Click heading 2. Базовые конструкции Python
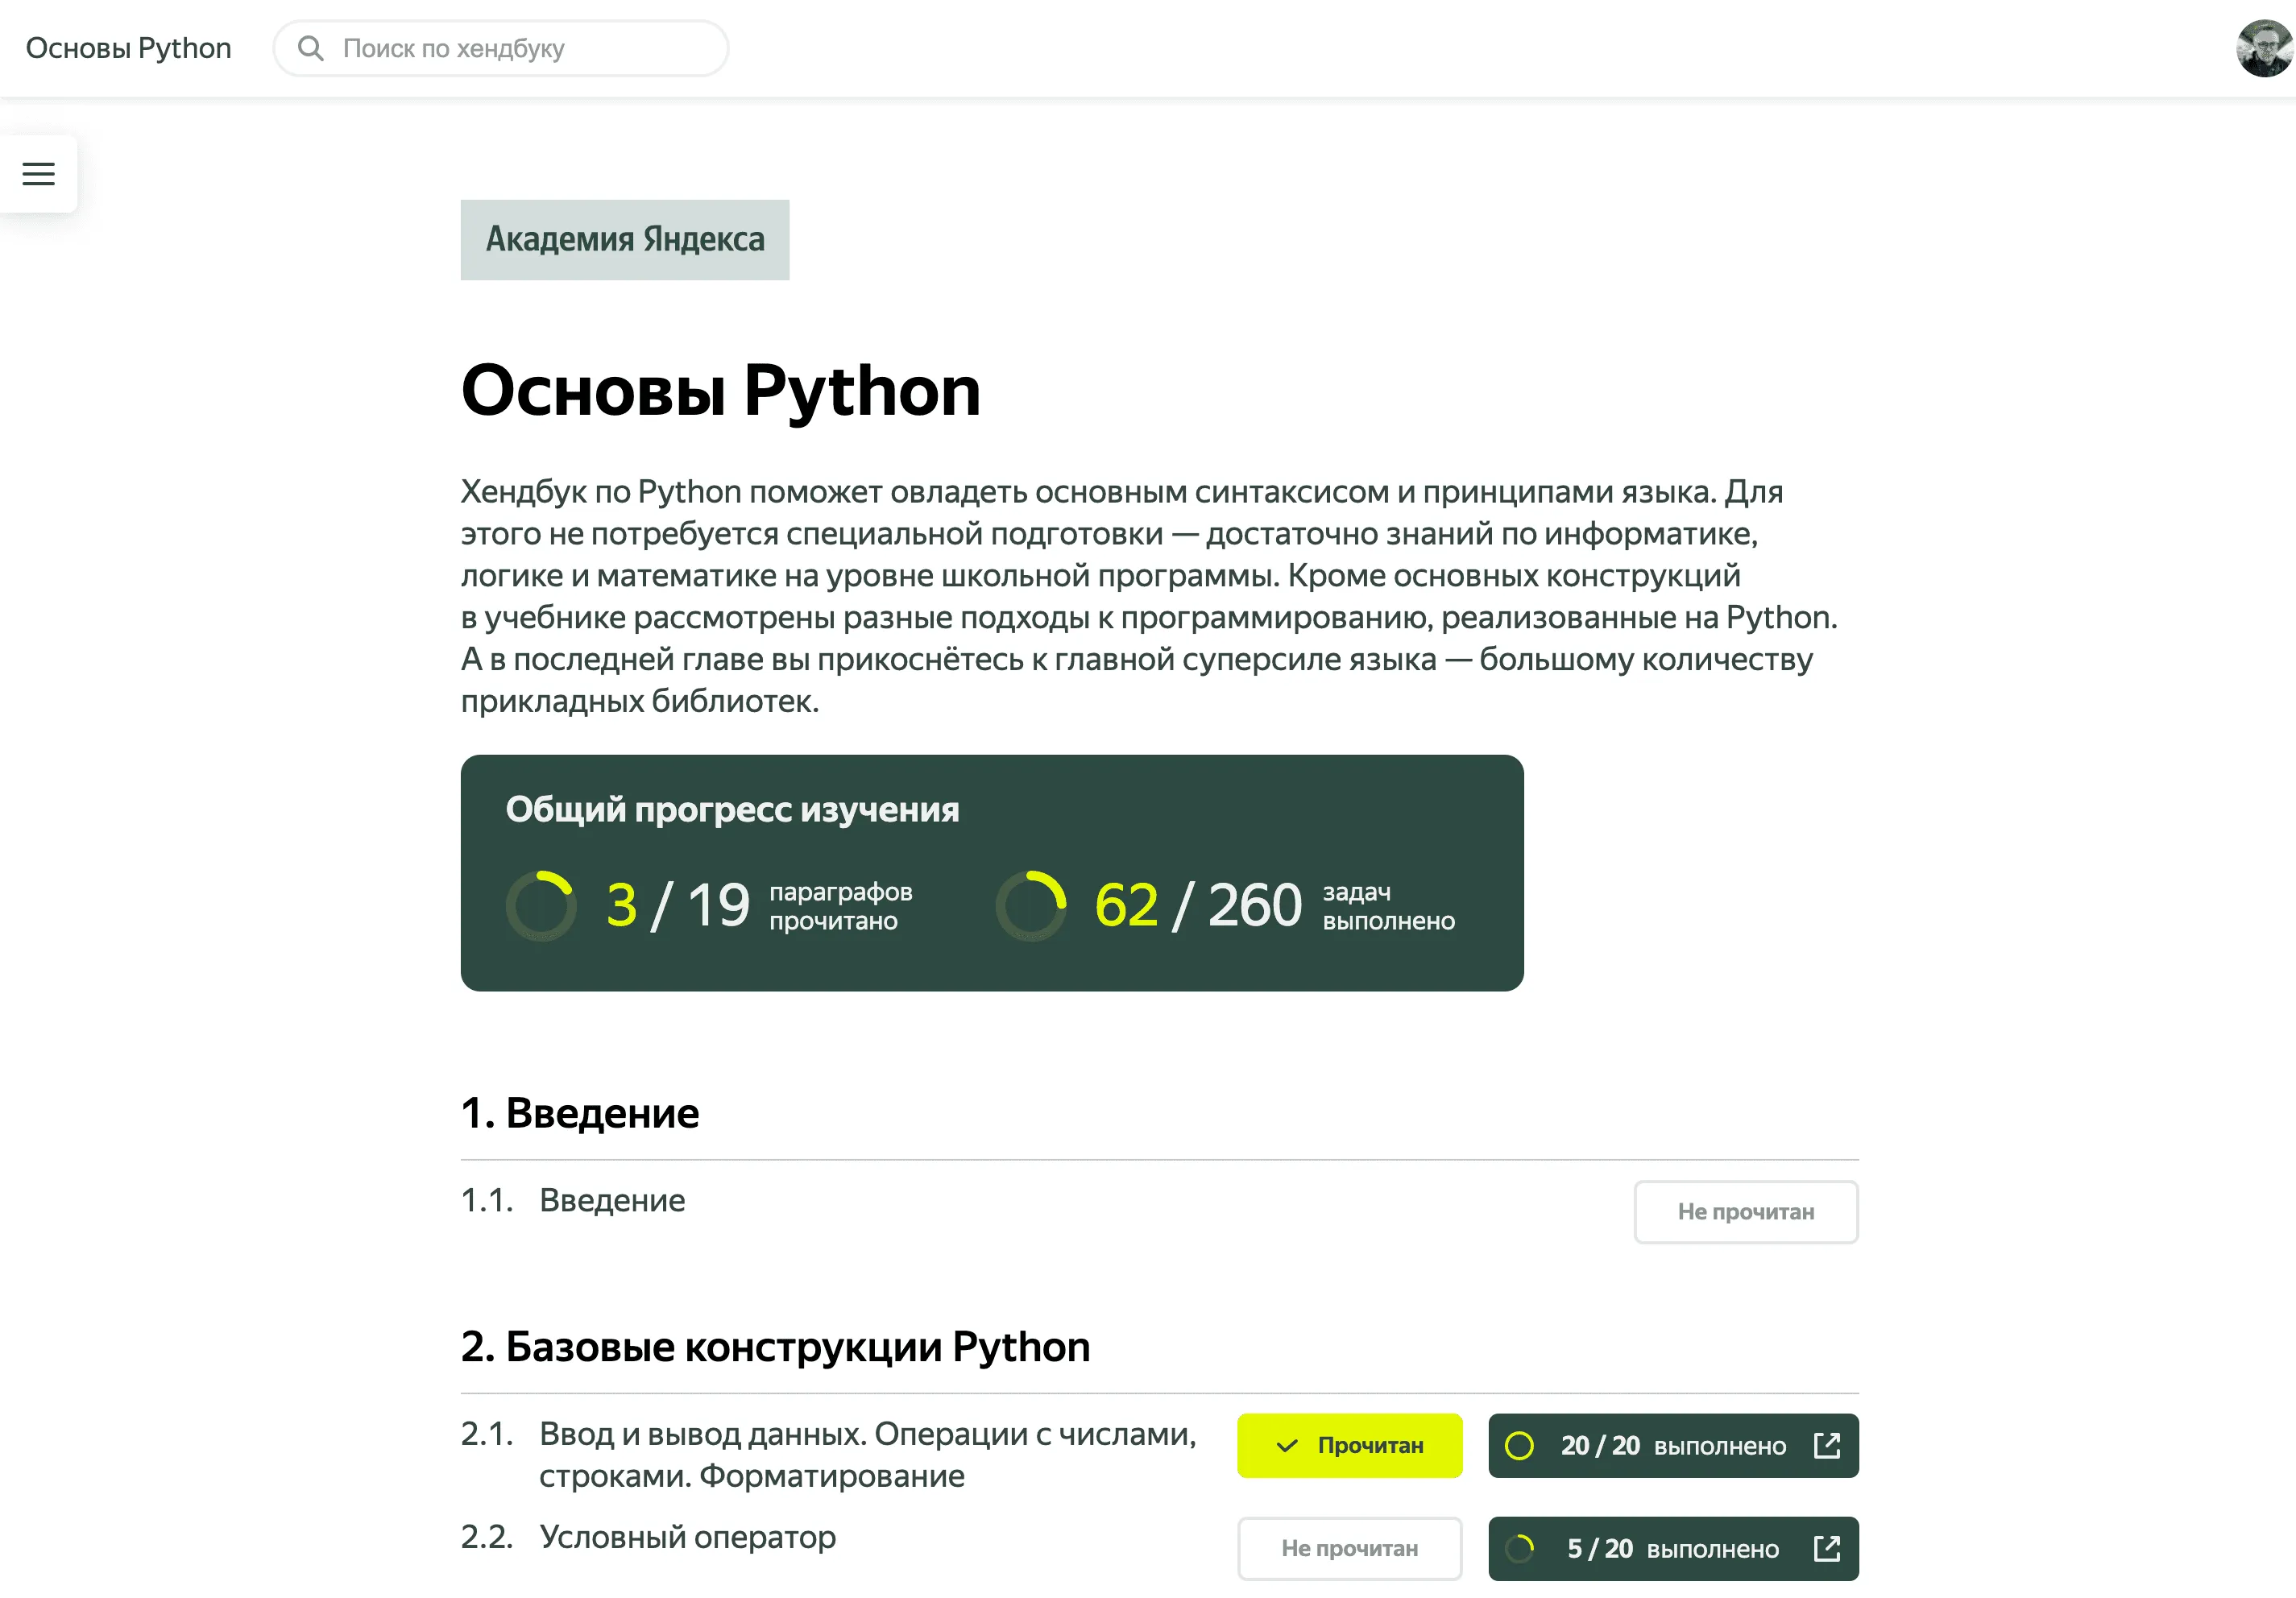 tap(775, 1346)
